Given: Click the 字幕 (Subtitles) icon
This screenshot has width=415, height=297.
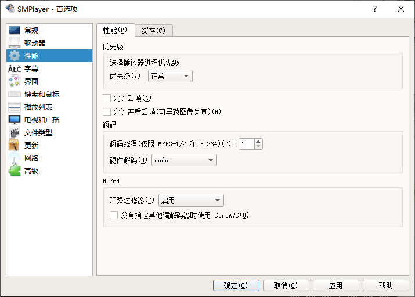Looking at the screenshot, I should coord(15,68).
